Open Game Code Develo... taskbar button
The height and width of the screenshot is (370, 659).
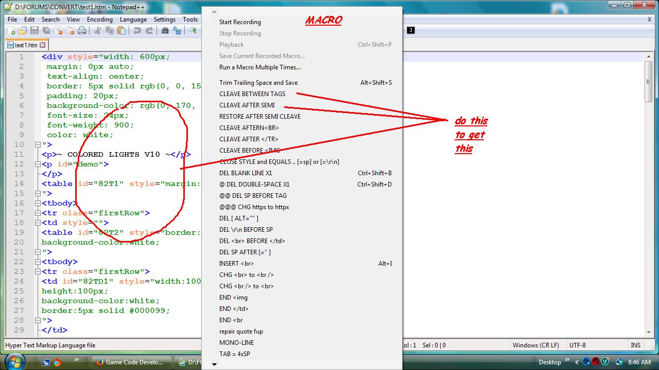(x=132, y=362)
